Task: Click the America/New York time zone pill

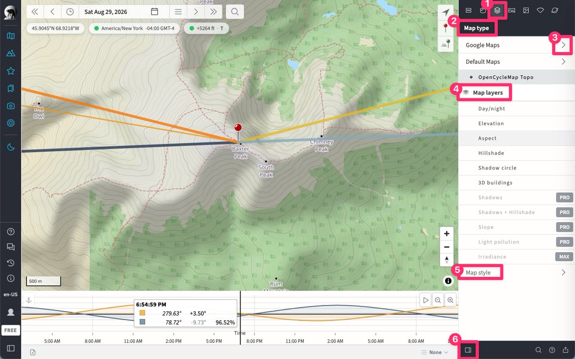Action: tap(135, 28)
